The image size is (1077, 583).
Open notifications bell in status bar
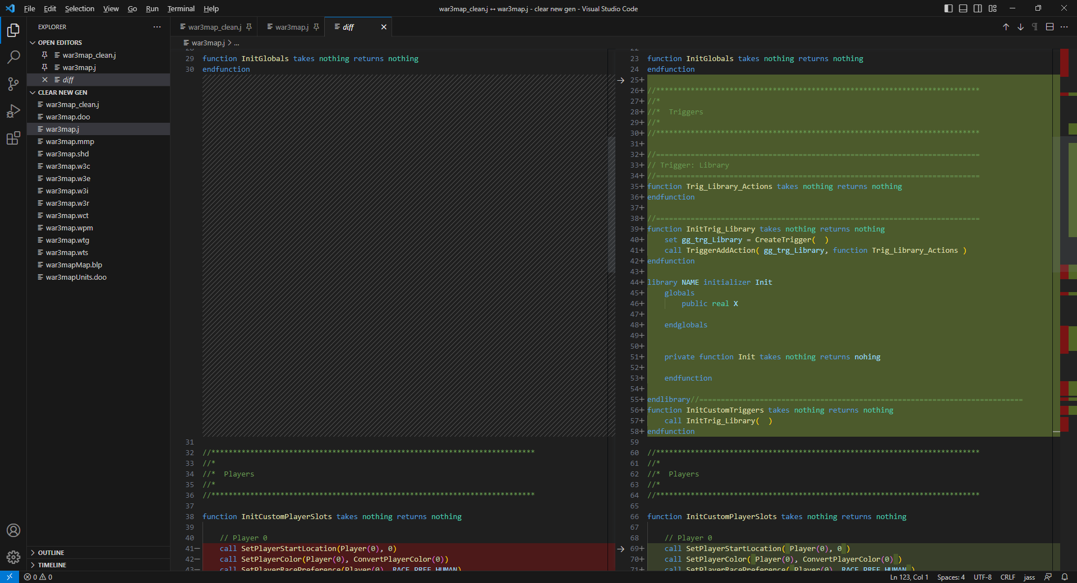(x=1065, y=577)
